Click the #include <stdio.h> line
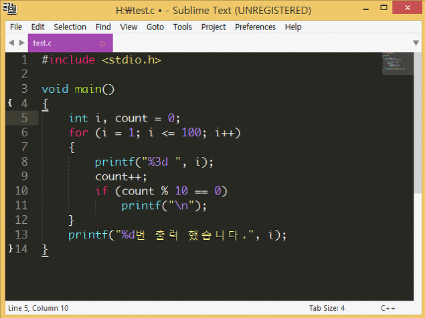 101,60
